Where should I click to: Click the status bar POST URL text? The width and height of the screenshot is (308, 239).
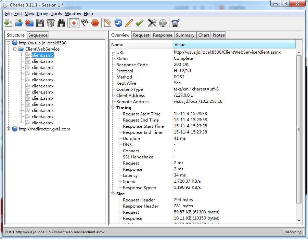click(x=55, y=232)
